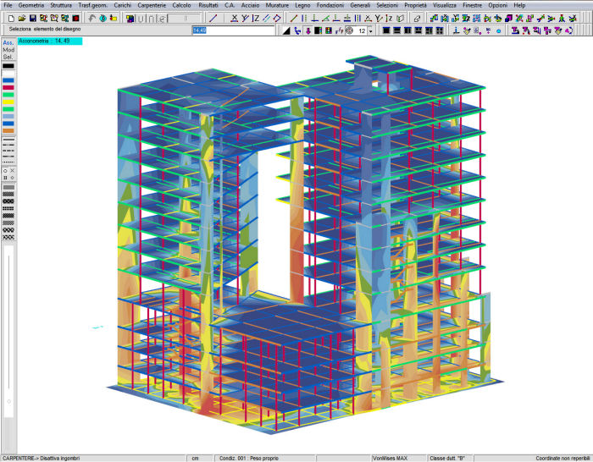
Task: Toggle Mod mode in left panel
Action: 8,50
